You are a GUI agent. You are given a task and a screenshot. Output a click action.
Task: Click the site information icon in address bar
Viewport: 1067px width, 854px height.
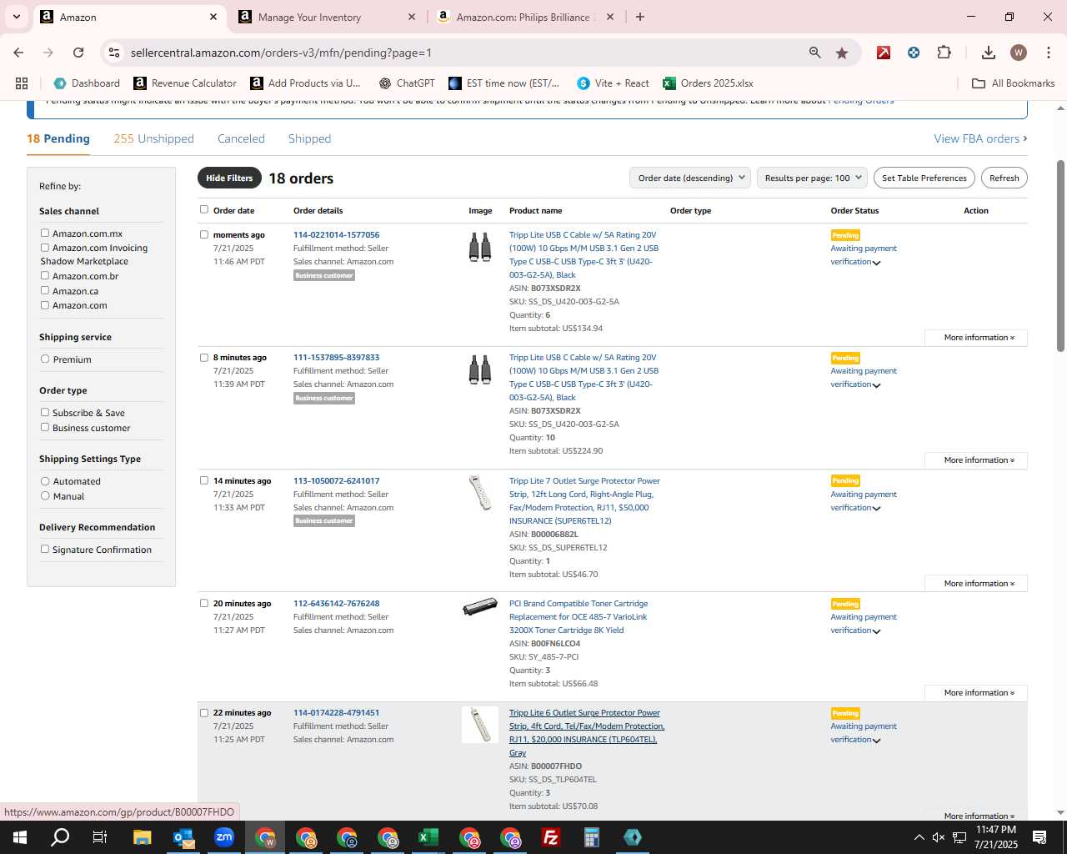(x=114, y=53)
